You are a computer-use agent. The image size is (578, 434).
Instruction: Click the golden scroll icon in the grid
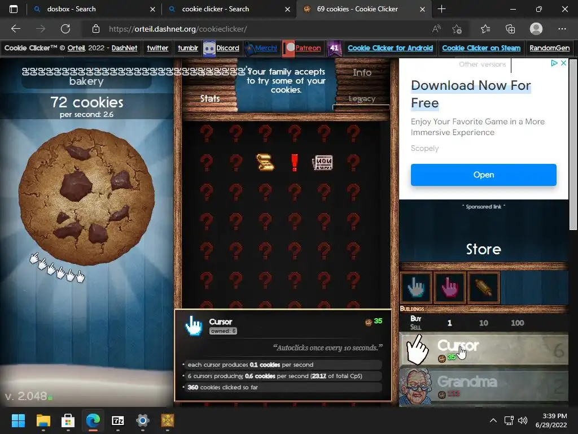265,162
